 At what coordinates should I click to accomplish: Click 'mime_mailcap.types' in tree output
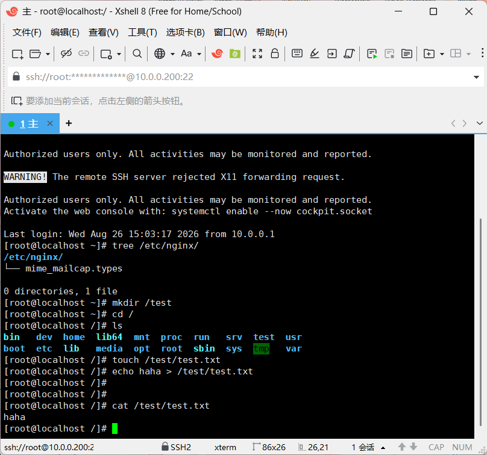click(x=74, y=268)
